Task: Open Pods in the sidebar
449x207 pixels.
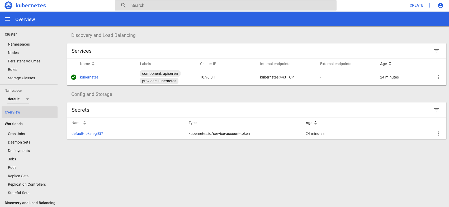Action: 12,167
